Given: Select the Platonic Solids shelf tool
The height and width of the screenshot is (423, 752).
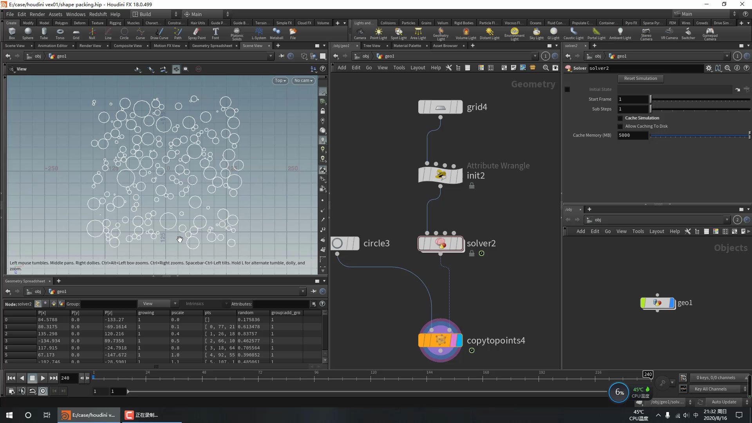Looking at the screenshot, I should 237,33.
